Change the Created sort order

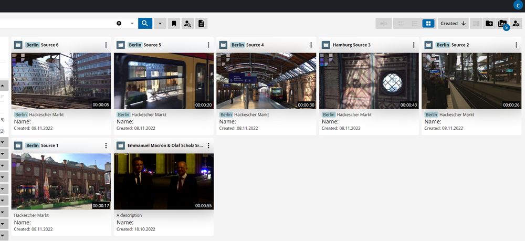(453, 24)
